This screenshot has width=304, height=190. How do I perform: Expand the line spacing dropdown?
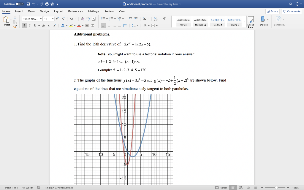138,26
